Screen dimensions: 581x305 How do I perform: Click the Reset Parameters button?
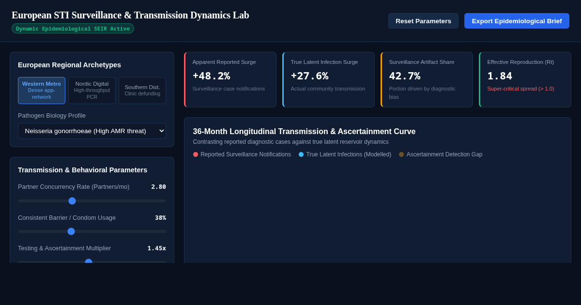423,21
